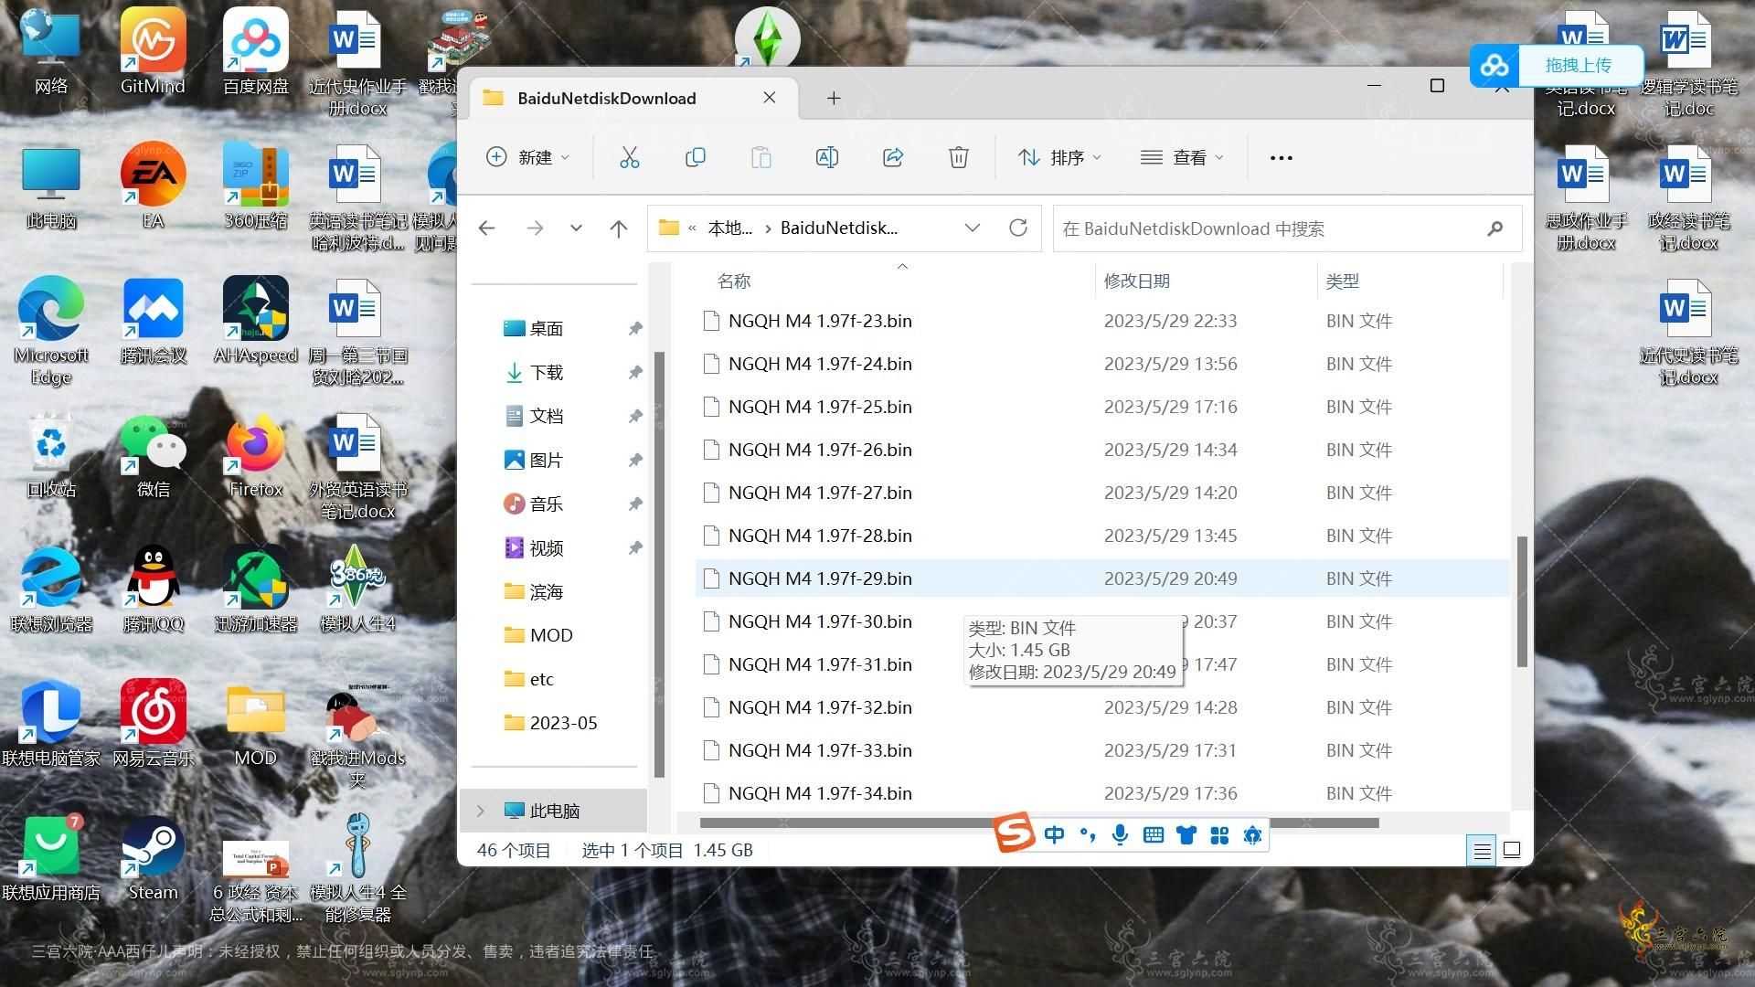The image size is (1755, 987).
Task: Expand 此电脑 tree node
Action: pyautogui.click(x=481, y=811)
